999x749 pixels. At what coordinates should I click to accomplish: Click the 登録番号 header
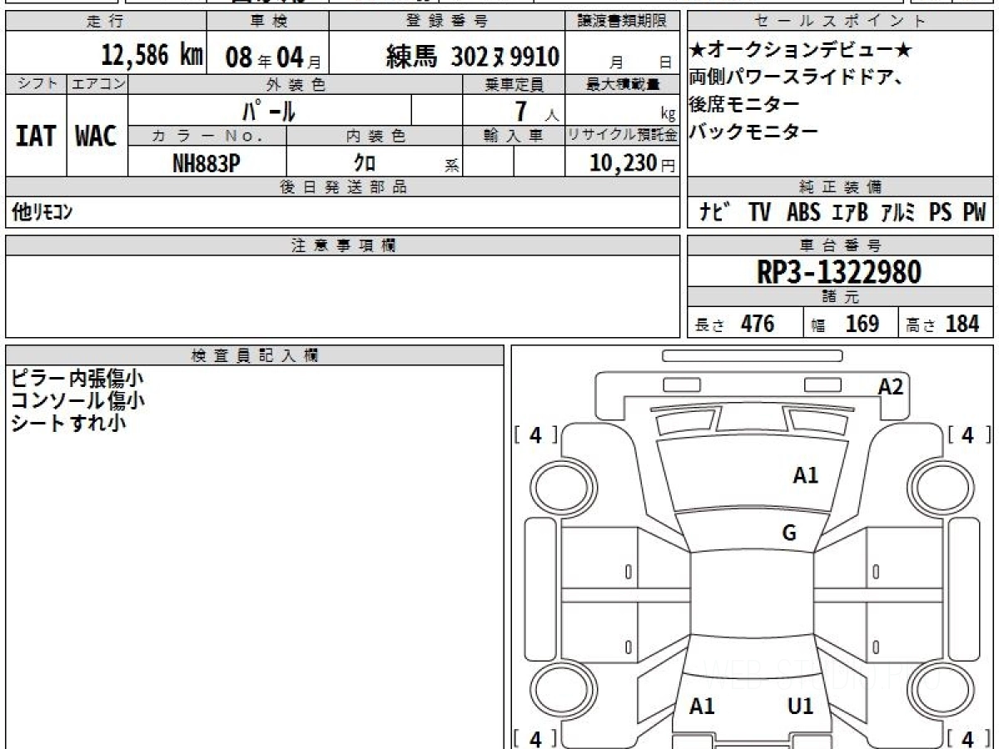click(447, 22)
